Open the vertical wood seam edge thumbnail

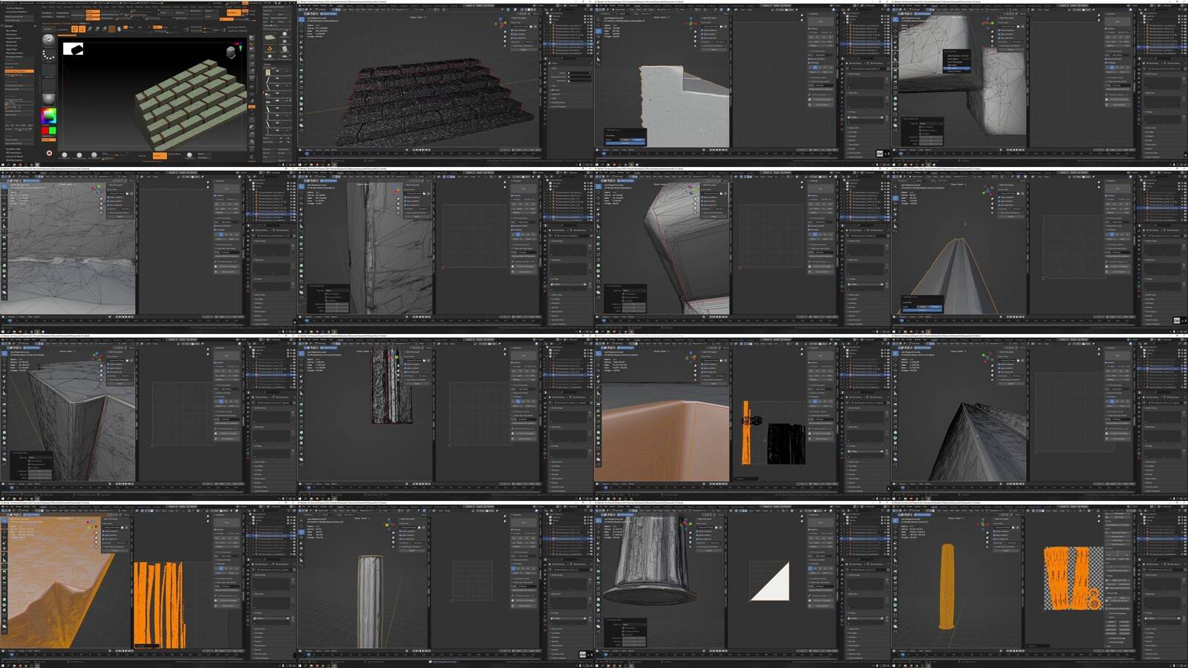446,249
